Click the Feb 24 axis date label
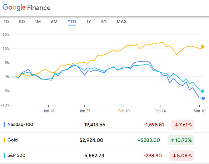The width and height of the screenshot is (209, 164). pyautogui.click(x=160, y=111)
